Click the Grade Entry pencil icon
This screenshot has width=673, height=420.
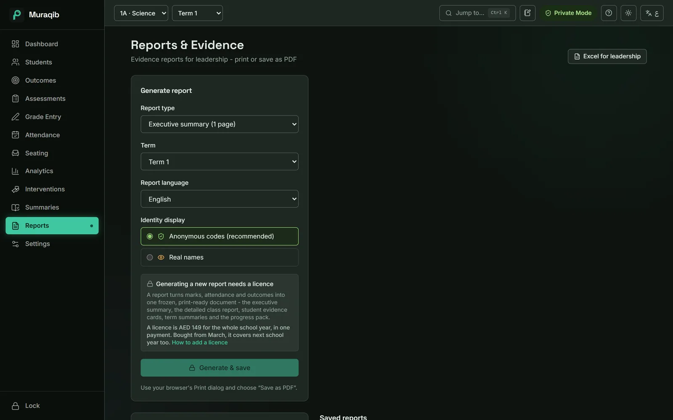click(x=16, y=117)
